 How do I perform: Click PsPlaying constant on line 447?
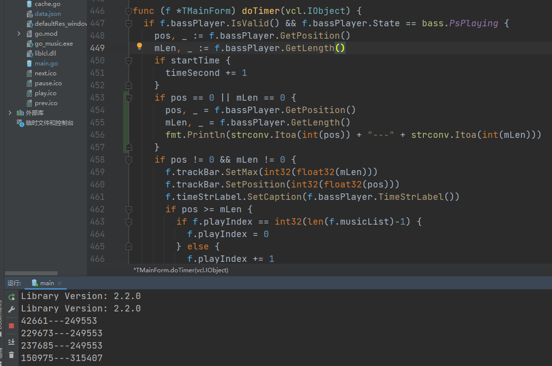(474, 23)
